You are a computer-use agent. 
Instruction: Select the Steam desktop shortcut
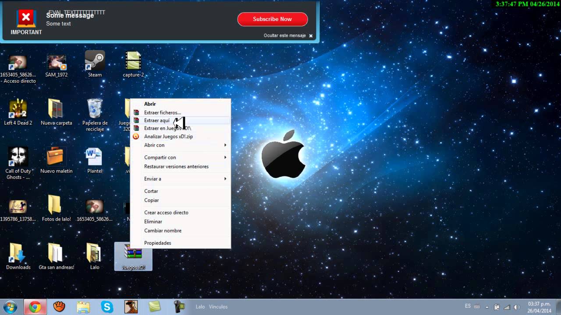coord(95,65)
